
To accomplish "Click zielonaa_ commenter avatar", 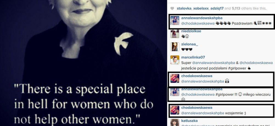I will (x=175, y=47).
